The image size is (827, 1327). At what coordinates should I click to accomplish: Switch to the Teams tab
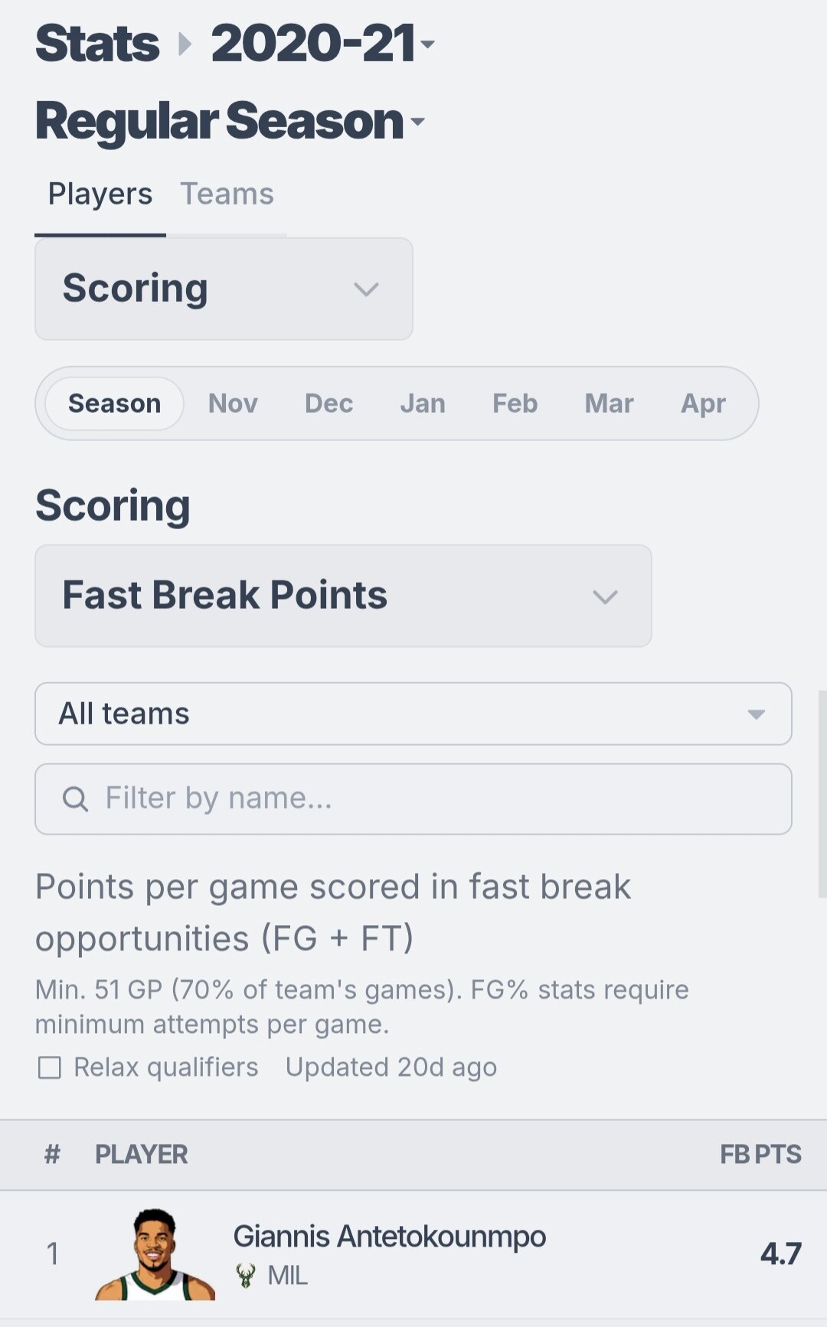click(x=227, y=194)
